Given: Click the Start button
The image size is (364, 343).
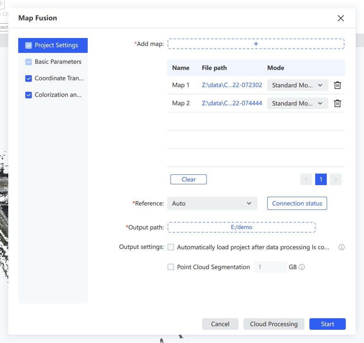Looking at the screenshot, I should point(327,324).
